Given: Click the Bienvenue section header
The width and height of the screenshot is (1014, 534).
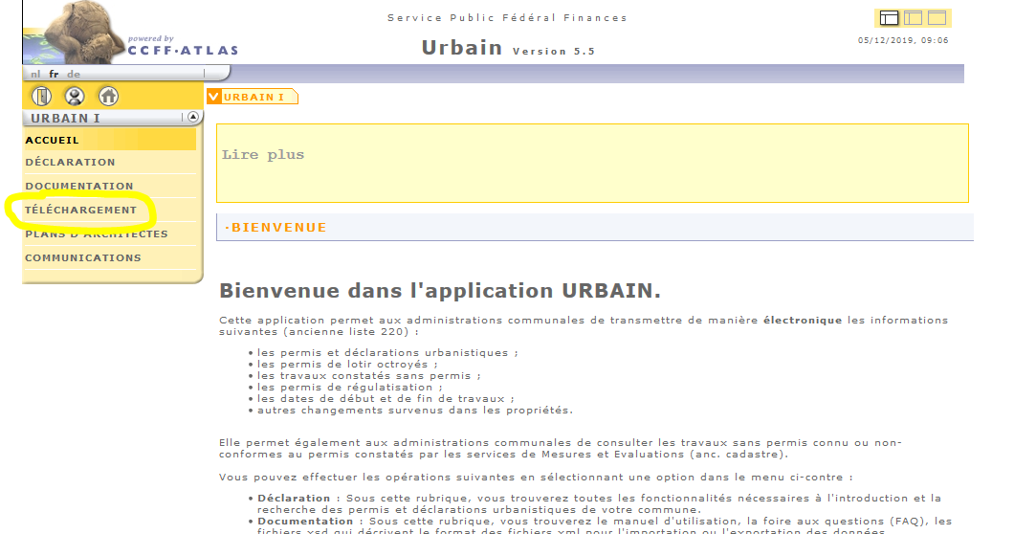Looking at the screenshot, I should point(594,227).
